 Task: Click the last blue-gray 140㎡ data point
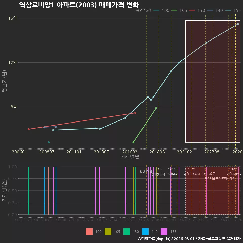(x=56, y=127)
